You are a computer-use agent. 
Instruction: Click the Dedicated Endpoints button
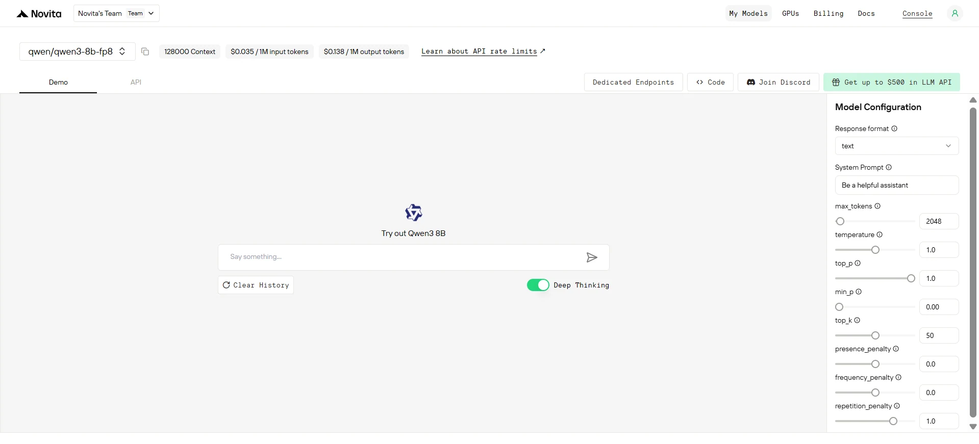pos(633,82)
